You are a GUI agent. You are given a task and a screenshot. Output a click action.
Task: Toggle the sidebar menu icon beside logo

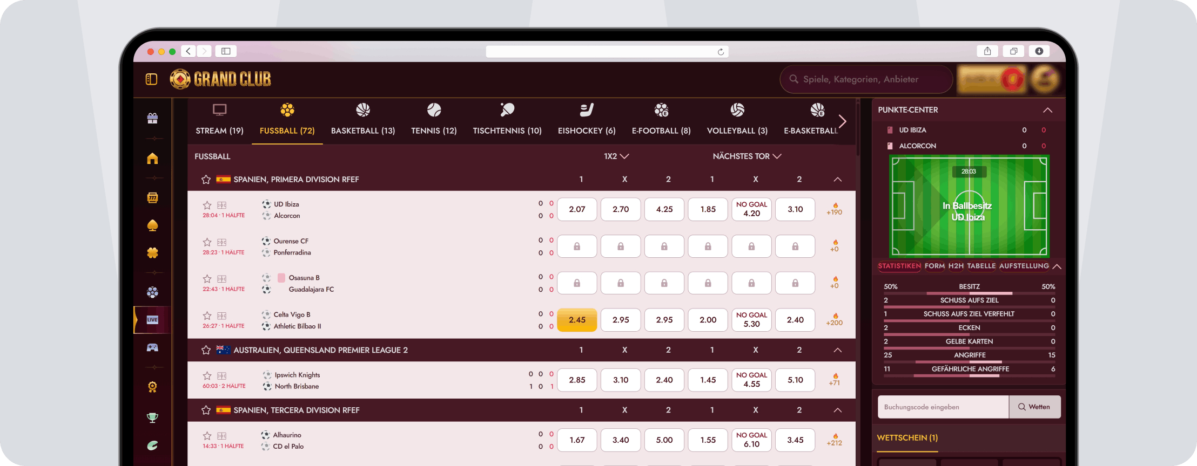pyautogui.click(x=151, y=79)
